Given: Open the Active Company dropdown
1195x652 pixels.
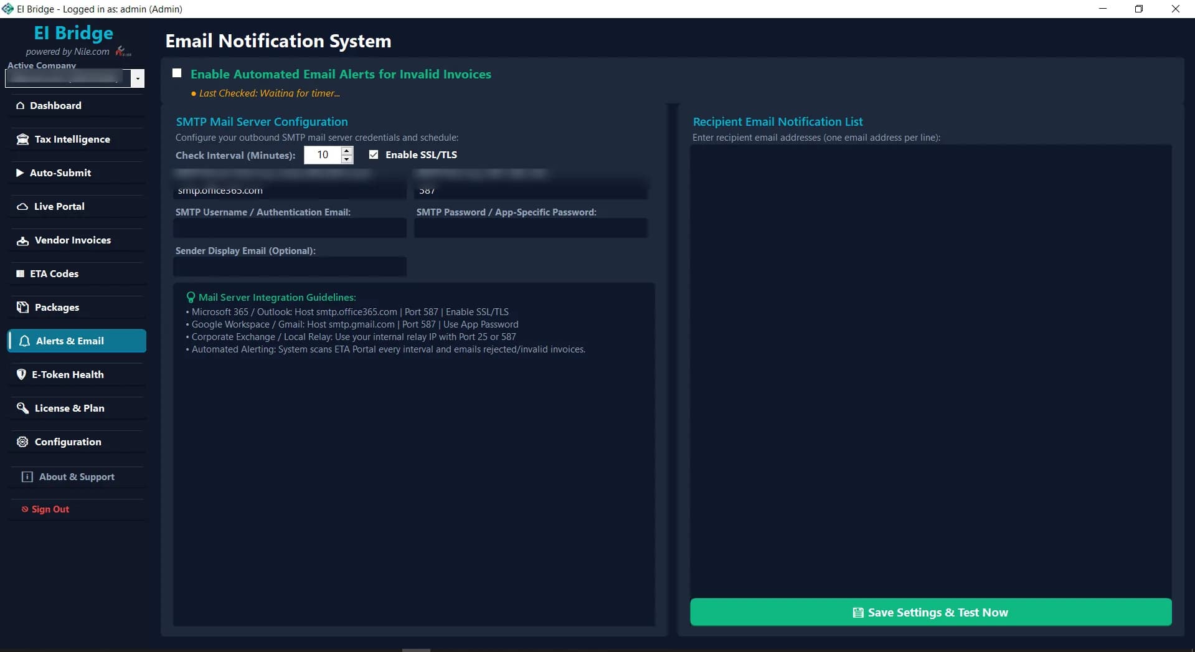Looking at the screenshot, I should pos(138,78).
